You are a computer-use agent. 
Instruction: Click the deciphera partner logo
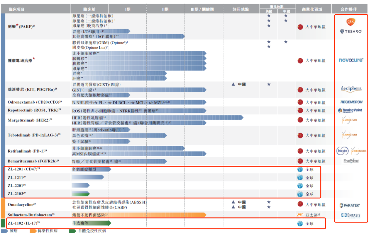click(x=351, y=89)
